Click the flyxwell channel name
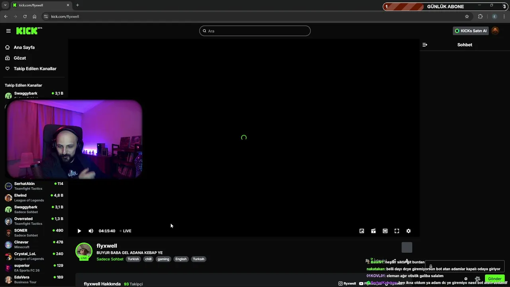Screen dimensions: 510x287 pyautogui.click(x=107, y=246)
